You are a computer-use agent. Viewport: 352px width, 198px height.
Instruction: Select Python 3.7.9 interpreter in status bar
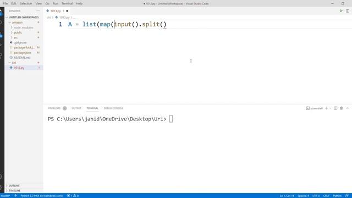point(42,196)
